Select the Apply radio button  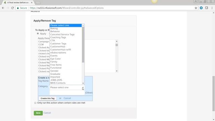click(x=38, y=34)
